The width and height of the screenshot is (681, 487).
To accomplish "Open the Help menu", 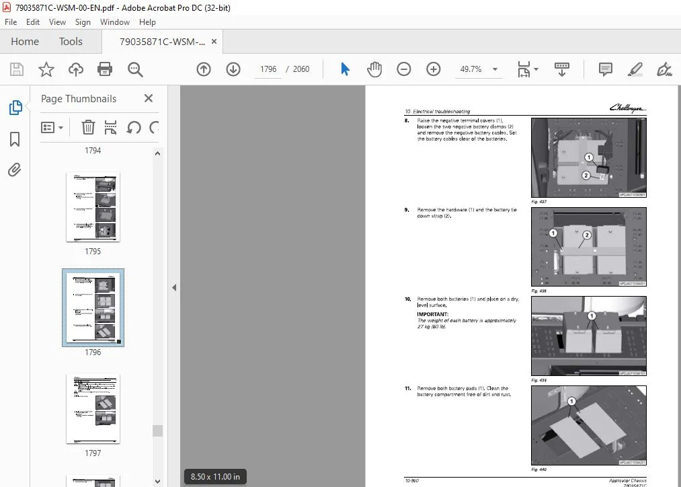I will (x=147, y=22).
